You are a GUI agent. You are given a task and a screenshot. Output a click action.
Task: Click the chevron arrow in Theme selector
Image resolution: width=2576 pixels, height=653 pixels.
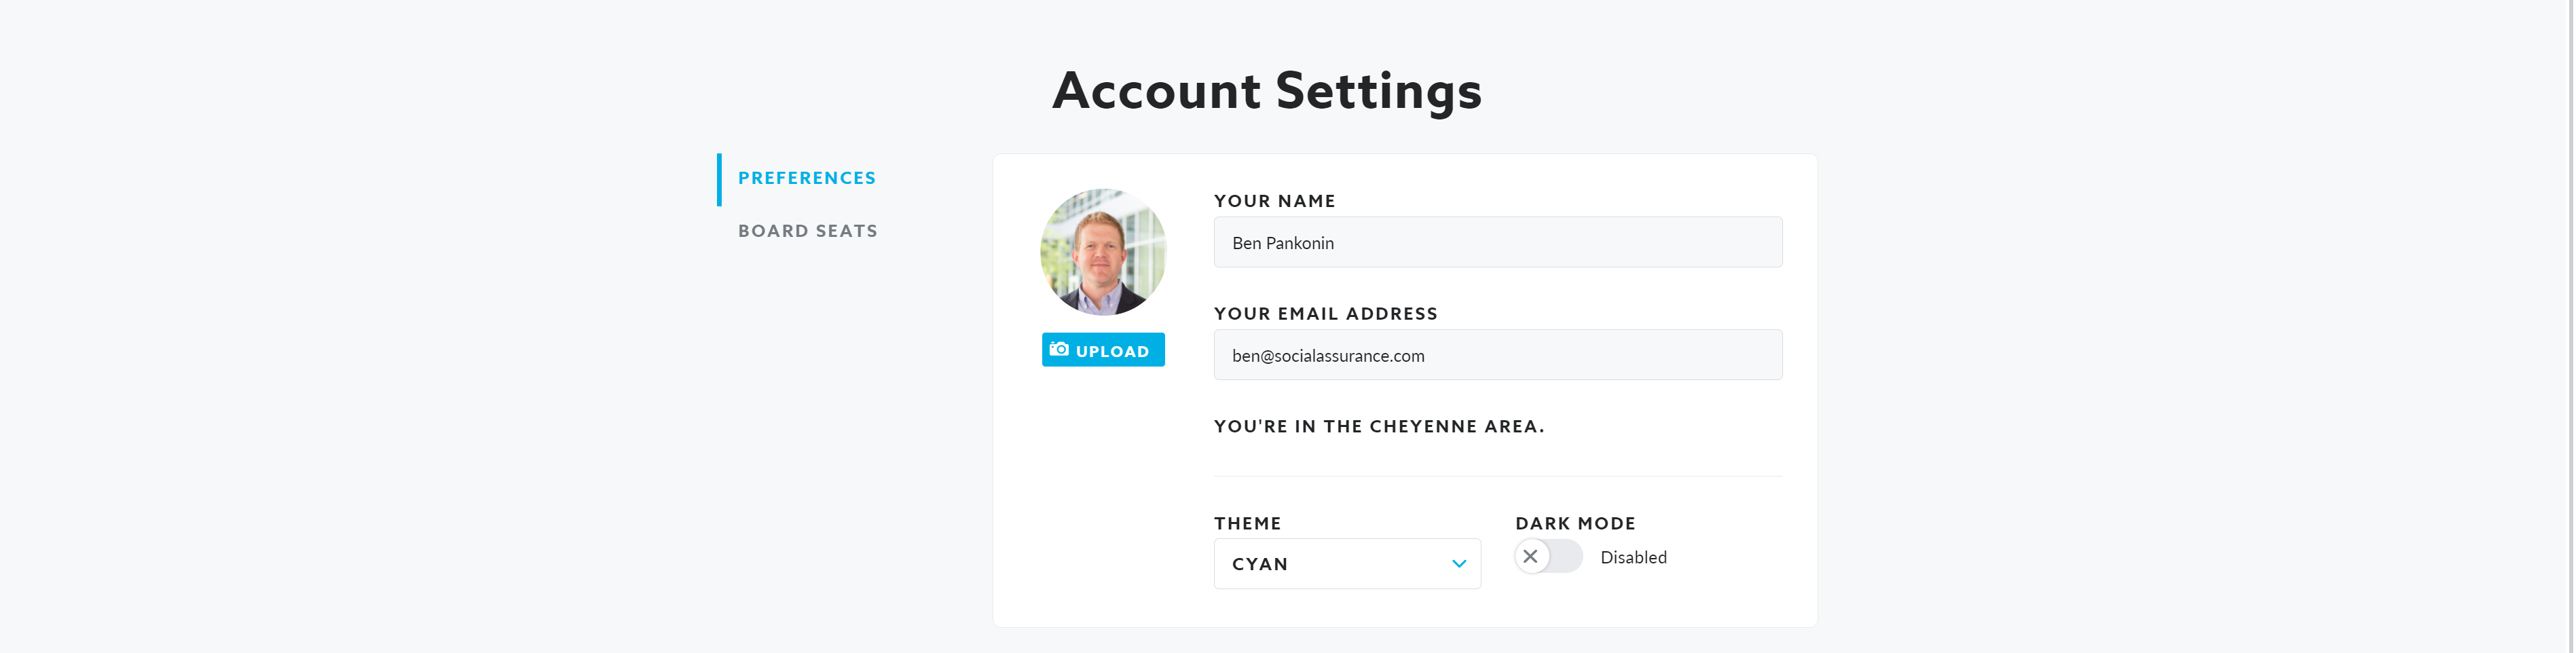(x=1459, y=564)
